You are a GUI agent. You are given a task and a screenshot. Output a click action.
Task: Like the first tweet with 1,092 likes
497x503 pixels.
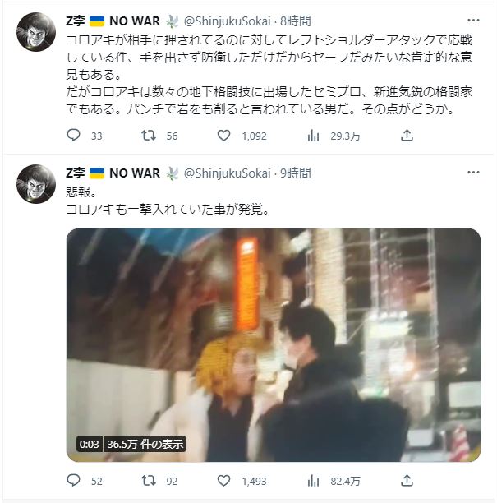pos(223,136)
